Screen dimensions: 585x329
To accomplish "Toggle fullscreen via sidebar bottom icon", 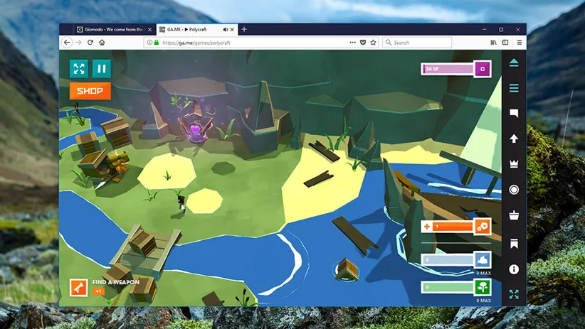I will click(x=514, y=294).
